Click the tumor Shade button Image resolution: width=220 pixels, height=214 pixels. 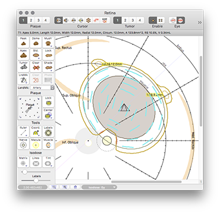pyautogui.click(x=48, y=67)
